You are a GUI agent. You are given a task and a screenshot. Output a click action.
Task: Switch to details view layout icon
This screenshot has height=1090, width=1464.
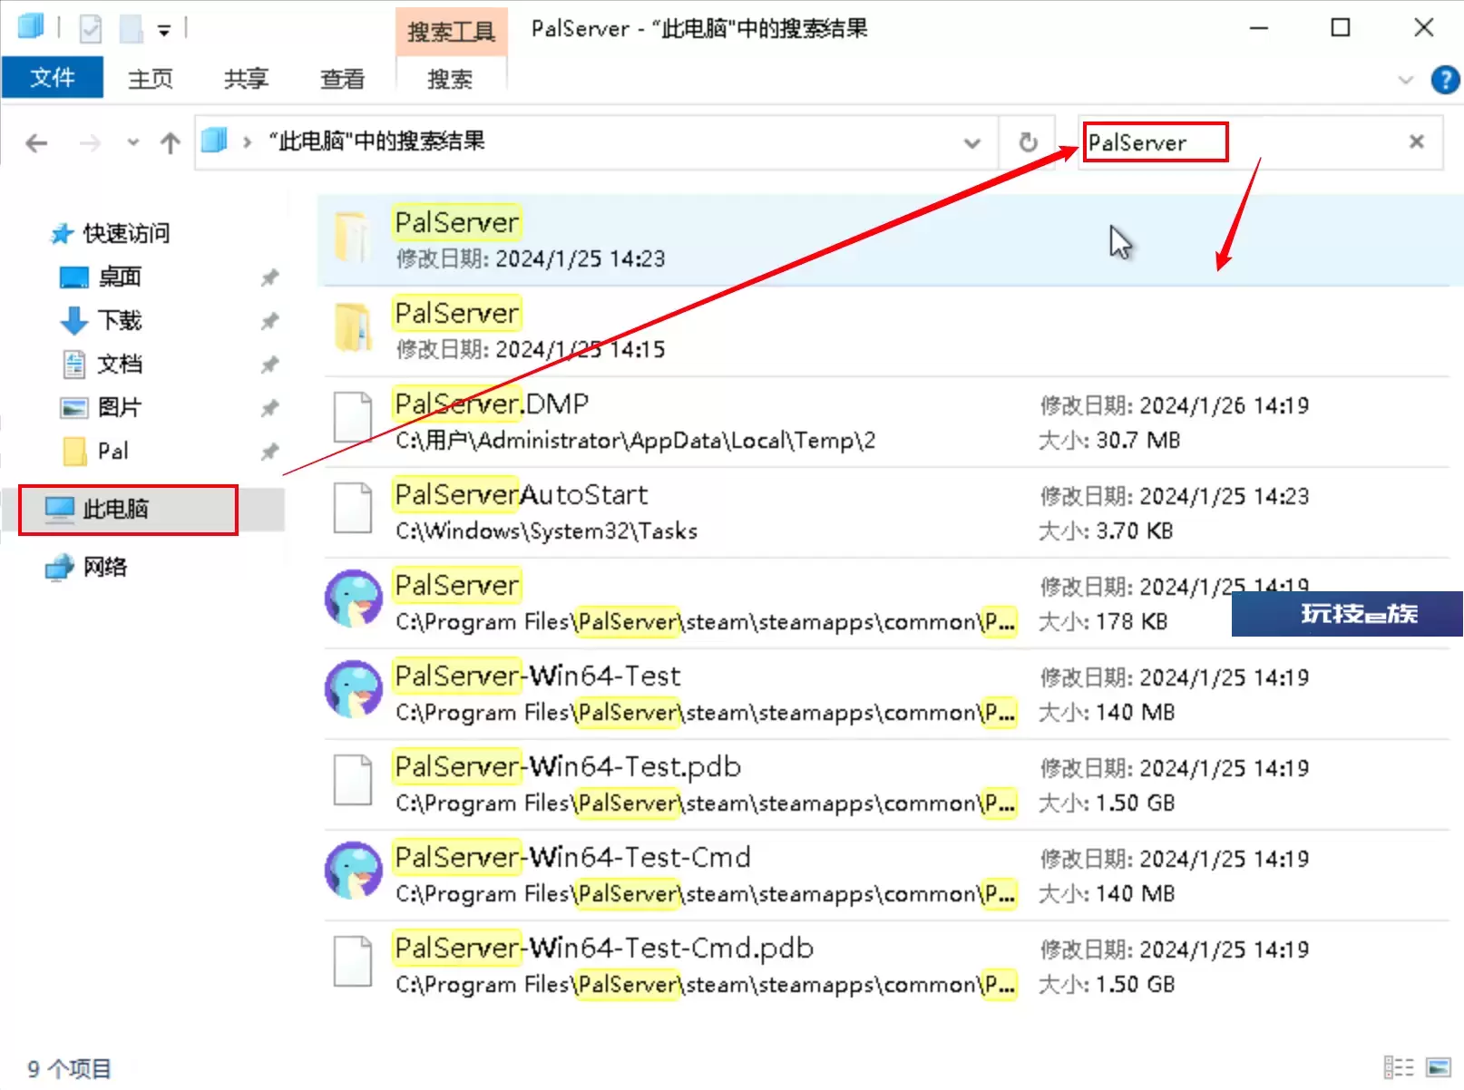(x=1398, y=1068)
